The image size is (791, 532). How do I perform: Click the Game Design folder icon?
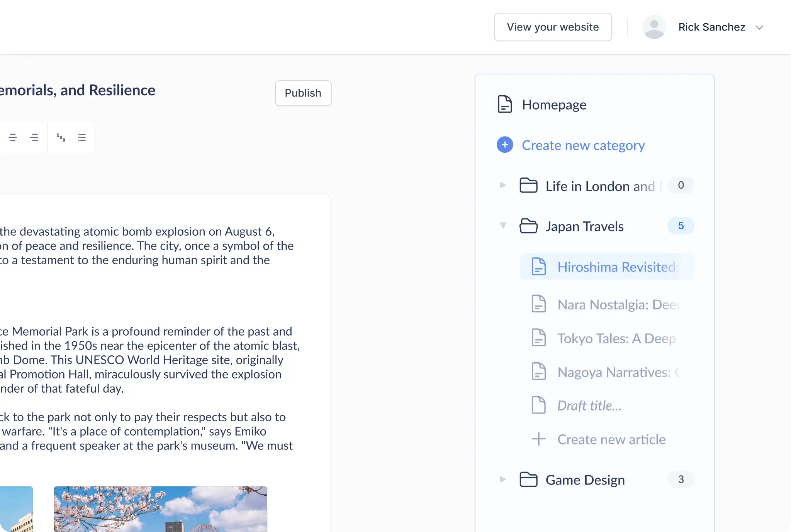(x=528, y=480)
